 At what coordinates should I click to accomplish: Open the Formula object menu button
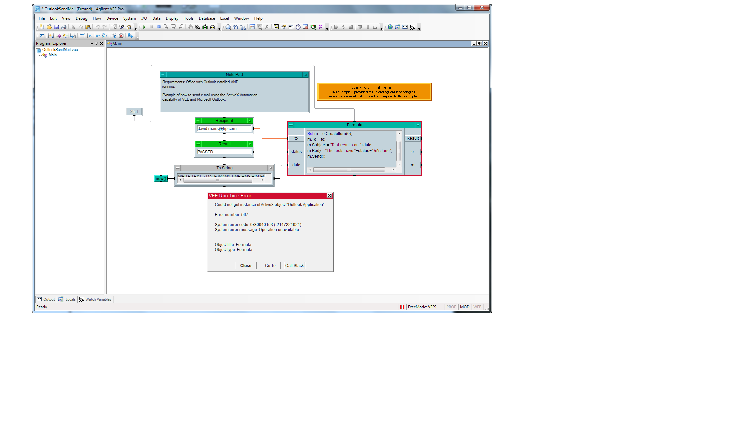coord(291,125)
